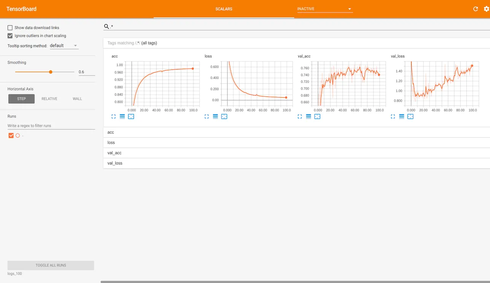This screenshot has width=490, height=283.
Task: Click the logs_100 directory label
Action: pos(15,274)
